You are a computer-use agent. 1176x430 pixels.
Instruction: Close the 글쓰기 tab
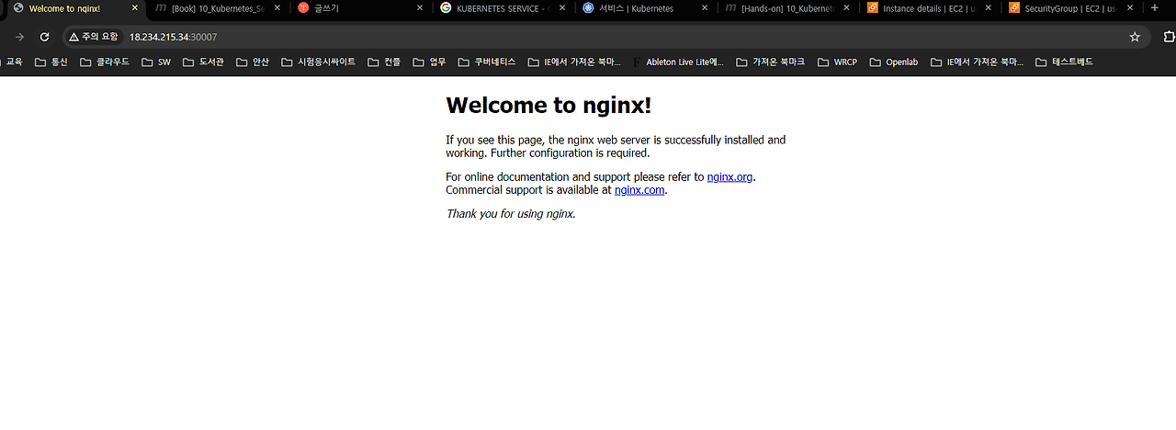tap(420, 8)
